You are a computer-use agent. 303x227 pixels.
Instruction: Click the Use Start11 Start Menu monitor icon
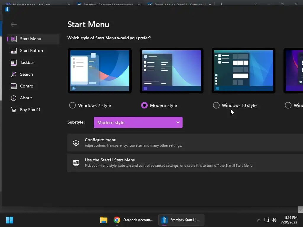coord(76,163)
